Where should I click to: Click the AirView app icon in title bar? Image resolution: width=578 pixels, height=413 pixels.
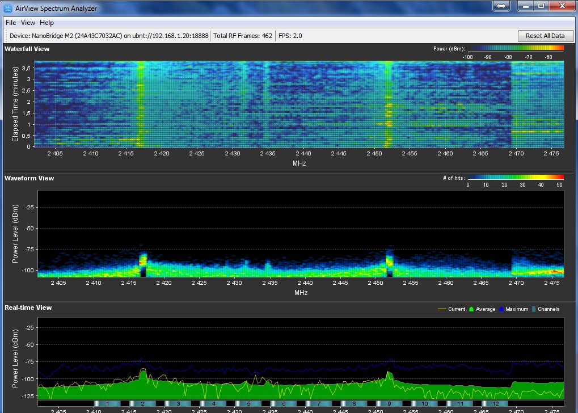[8, 7]
